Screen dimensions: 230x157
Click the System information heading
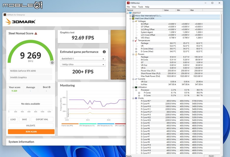21,142
